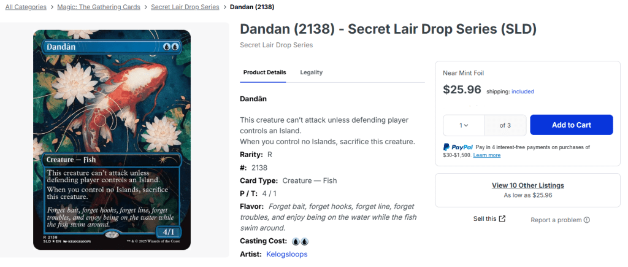Switch to the Product Details tab
Screen dimensions: 628x267
(x=264, y=72)
